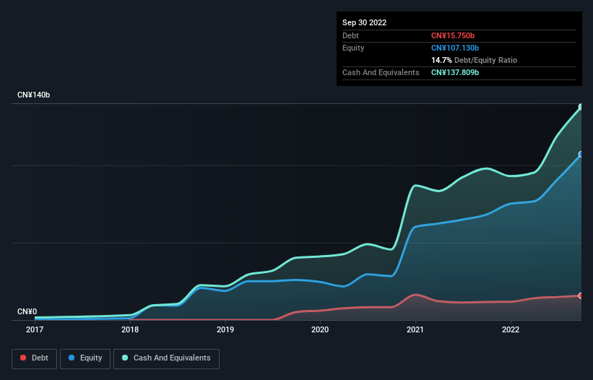The height and width of the screenshot is (380, 593).
Task: Click the CN¥15.750b debt value
Action: [x=453, y=35]
